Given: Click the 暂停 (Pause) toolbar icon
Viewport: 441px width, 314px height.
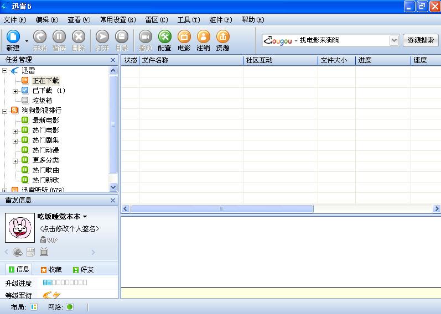Looking at the screenshot, I should [x=59, y=40].
